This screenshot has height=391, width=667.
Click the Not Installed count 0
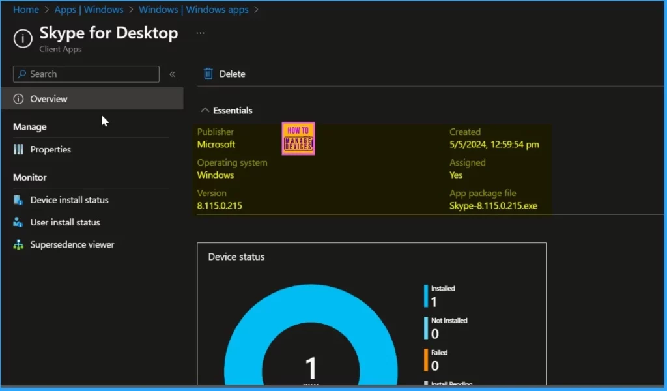(434, 334)
